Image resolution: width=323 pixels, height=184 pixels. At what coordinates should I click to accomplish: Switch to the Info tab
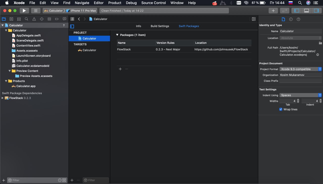139,26
